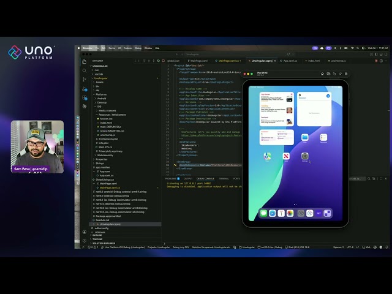392x294 pixels.
Task: Expand the Desktop platform folder
Action: [x=102, y=102]
